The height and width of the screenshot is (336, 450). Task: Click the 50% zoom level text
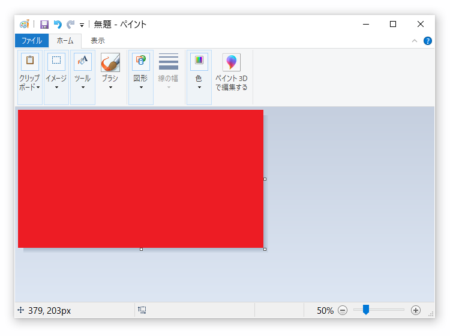(325, 310)
